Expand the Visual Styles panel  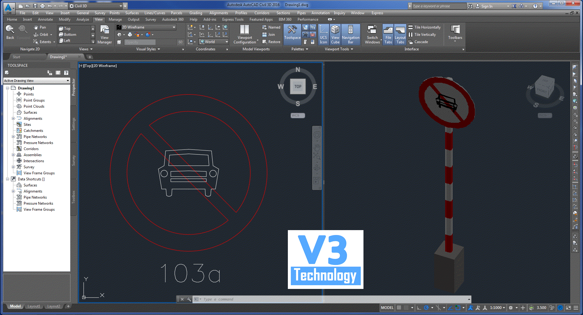148,49
